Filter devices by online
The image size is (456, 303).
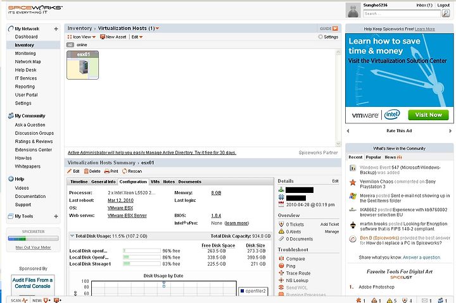click(82, 45)
